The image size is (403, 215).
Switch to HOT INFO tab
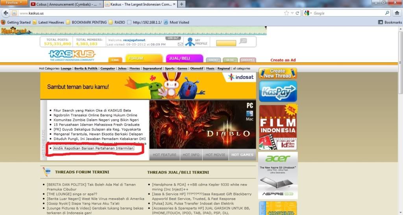point(191,155)
